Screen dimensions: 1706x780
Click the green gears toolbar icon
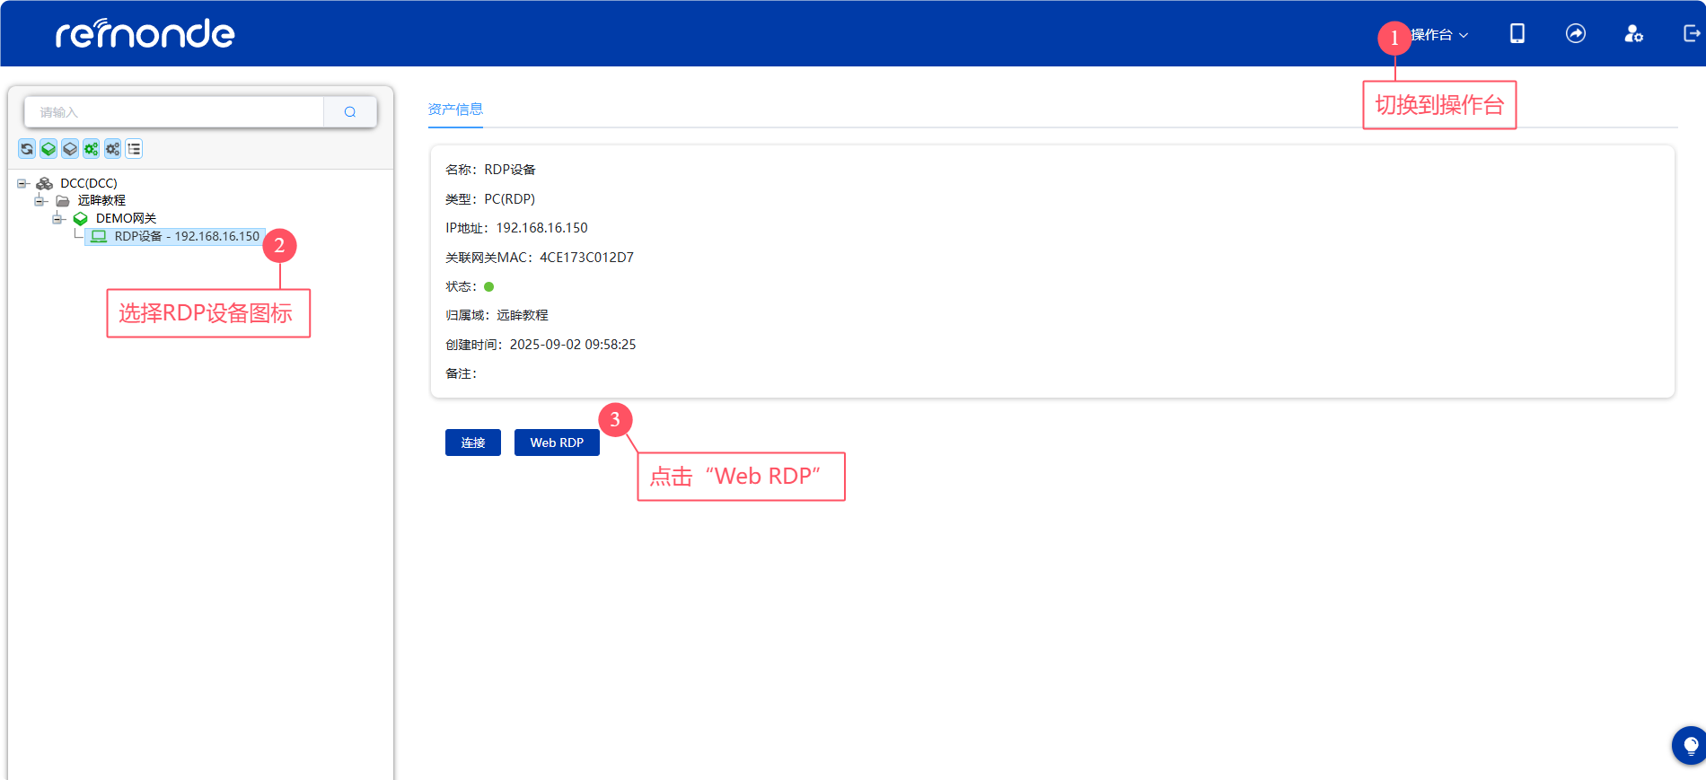92,149
